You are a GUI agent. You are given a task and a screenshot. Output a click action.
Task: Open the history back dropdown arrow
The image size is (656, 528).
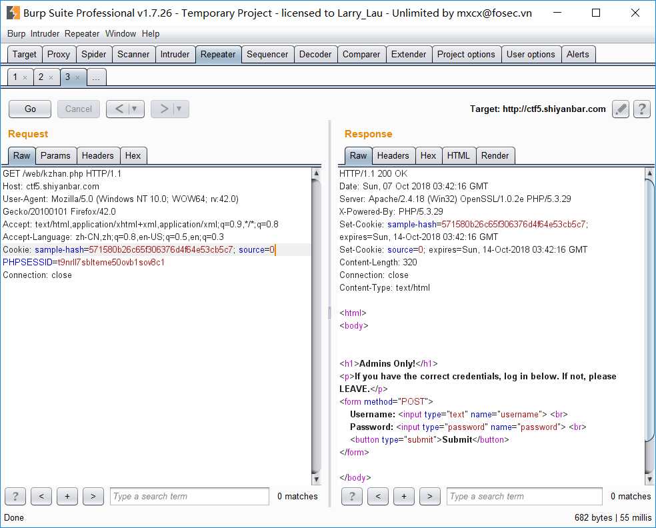(x=134, y=109)
